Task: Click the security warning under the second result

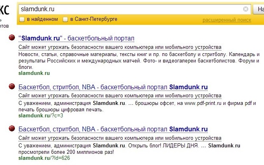Action: coord(120,96)
